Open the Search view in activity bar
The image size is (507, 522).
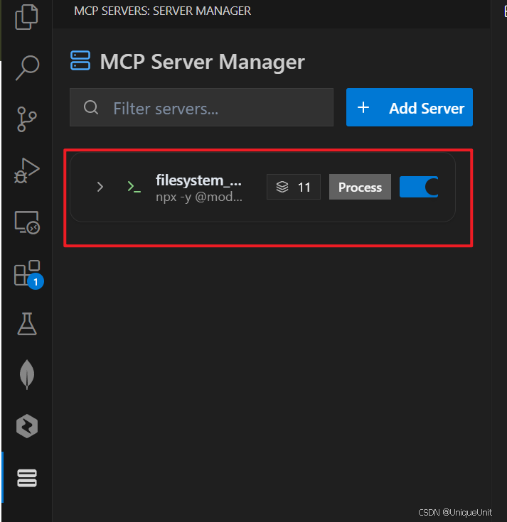pyautogui.click(x=27, y=68)
